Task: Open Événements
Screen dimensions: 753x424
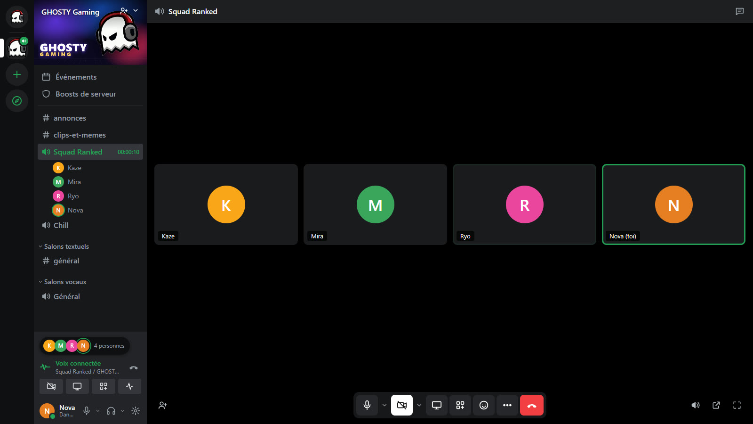Action: tap(90, 77)
